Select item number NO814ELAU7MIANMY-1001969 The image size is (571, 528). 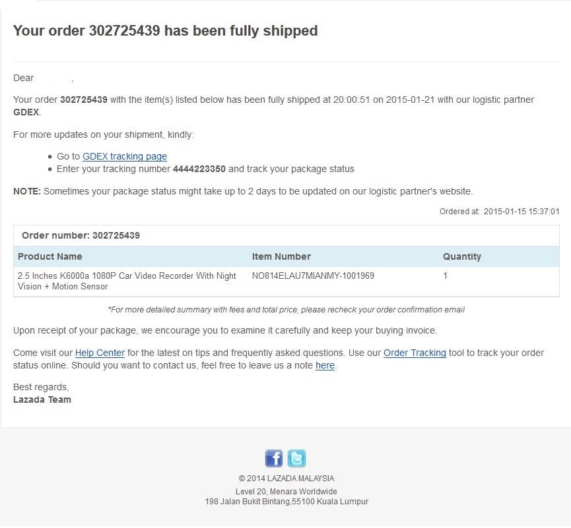tap(313, 276)
